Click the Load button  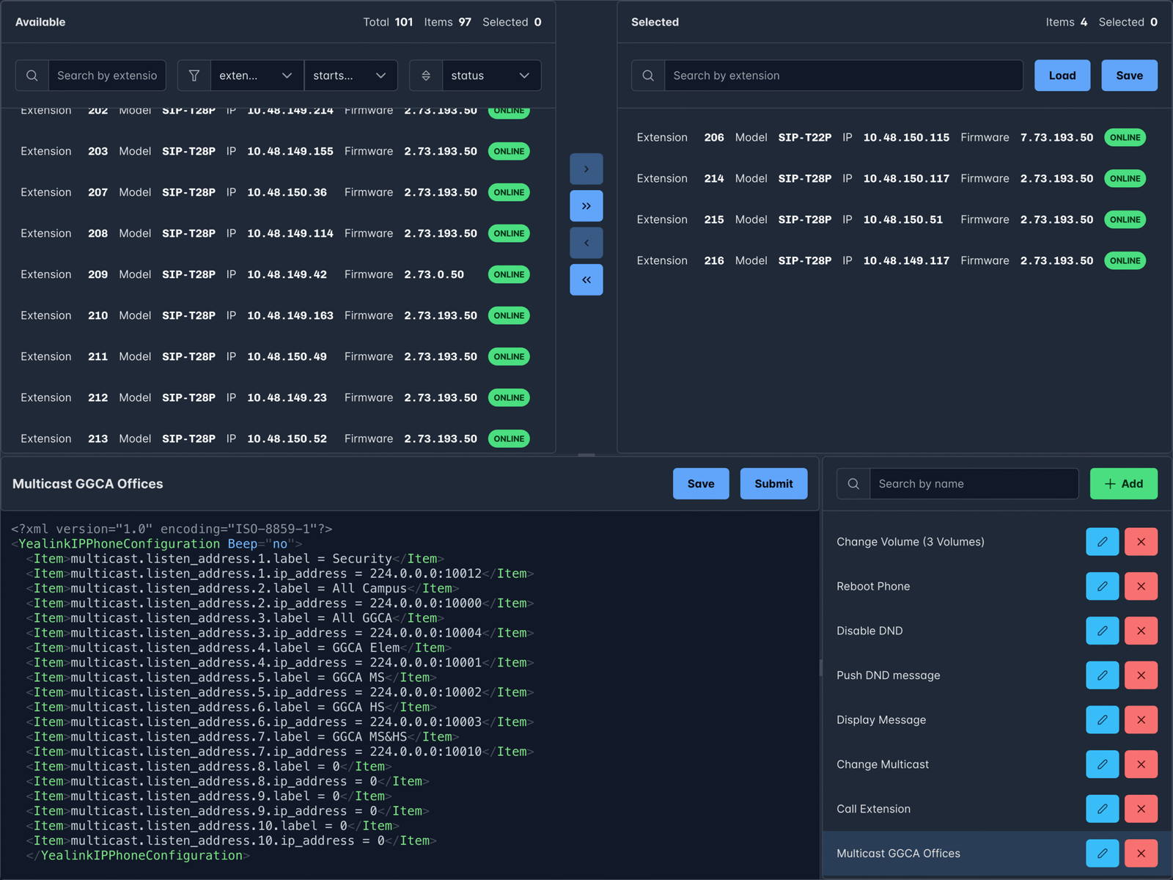(x=1062, y=76)
